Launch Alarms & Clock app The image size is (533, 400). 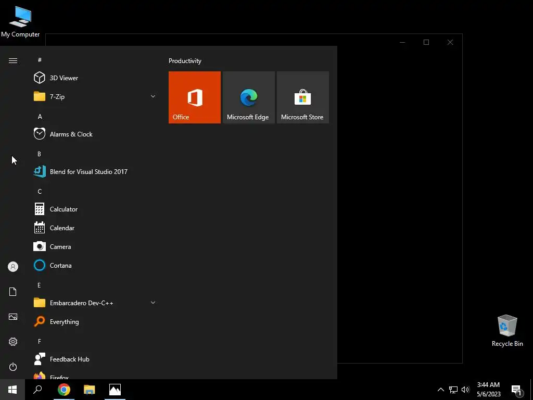[95, 134]
